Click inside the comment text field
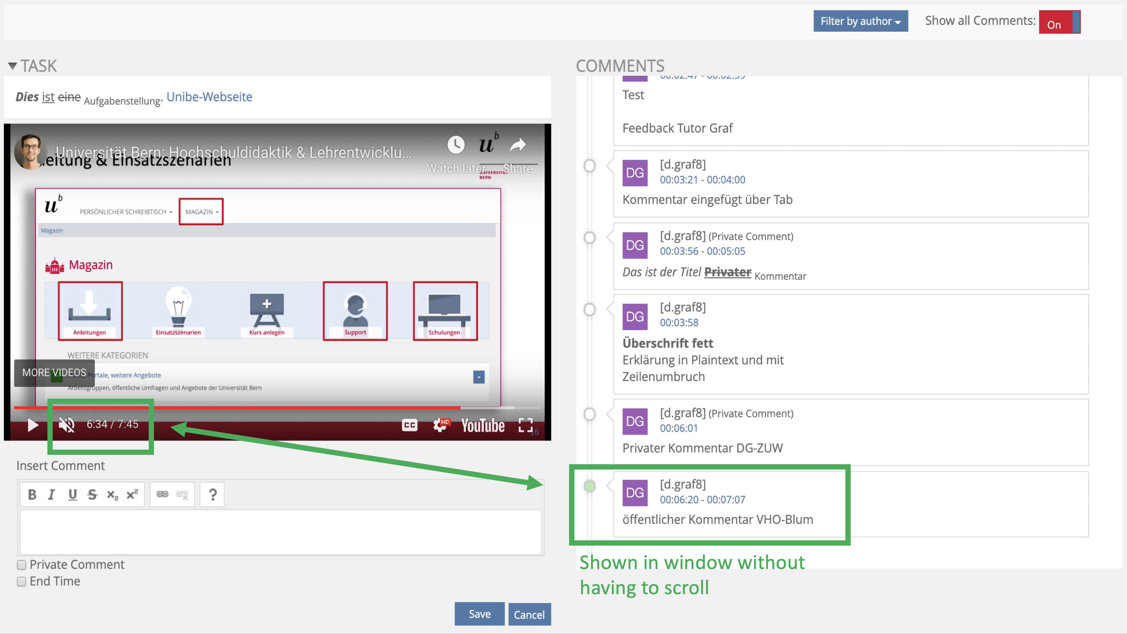The image size is (1127, 634). tap(280, 532)
